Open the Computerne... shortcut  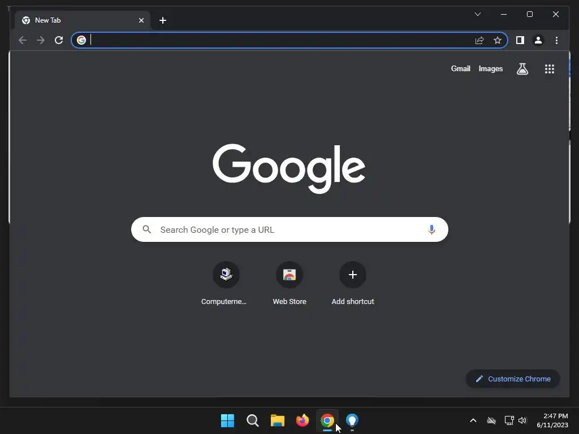point(226,284)
